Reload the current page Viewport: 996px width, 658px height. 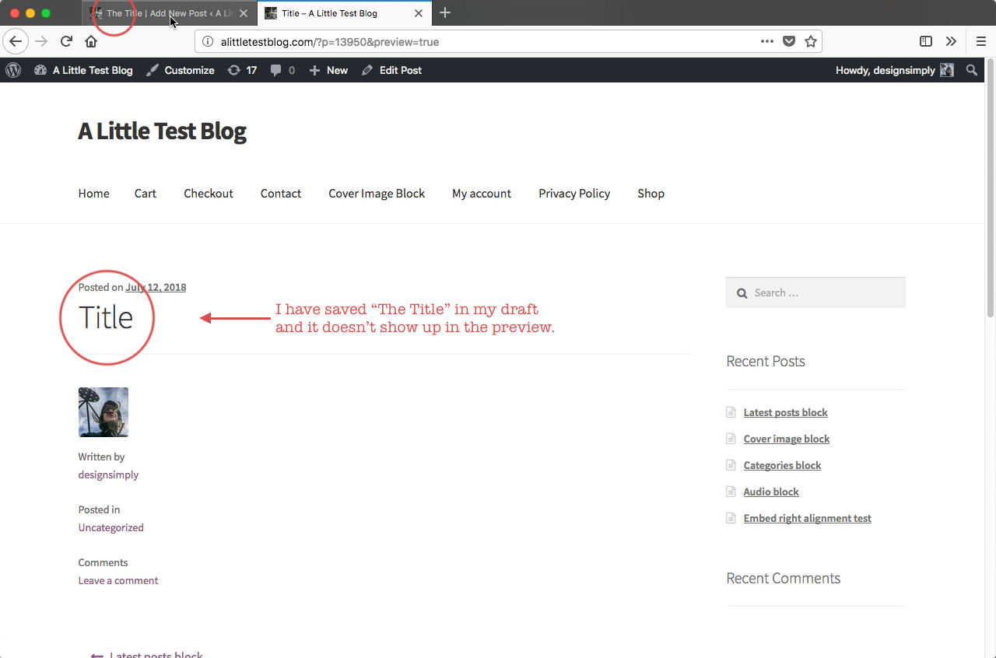pyautogui.click(x=67, y=41)
